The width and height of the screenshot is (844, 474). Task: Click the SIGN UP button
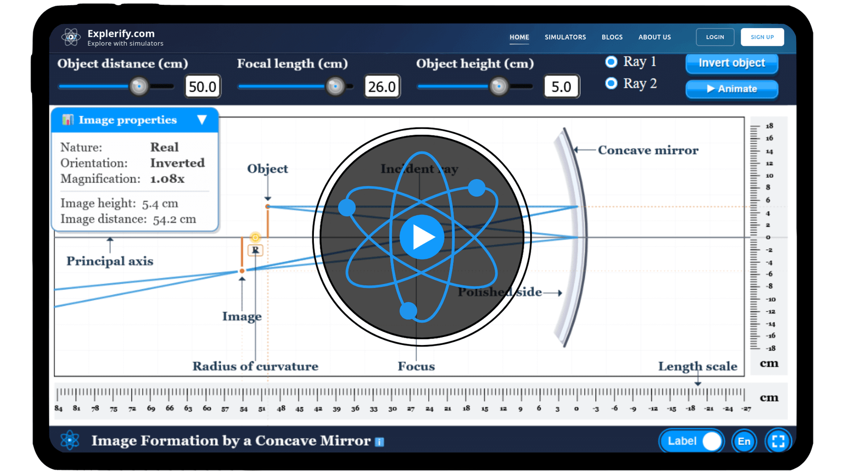click(x=762, y=37)
